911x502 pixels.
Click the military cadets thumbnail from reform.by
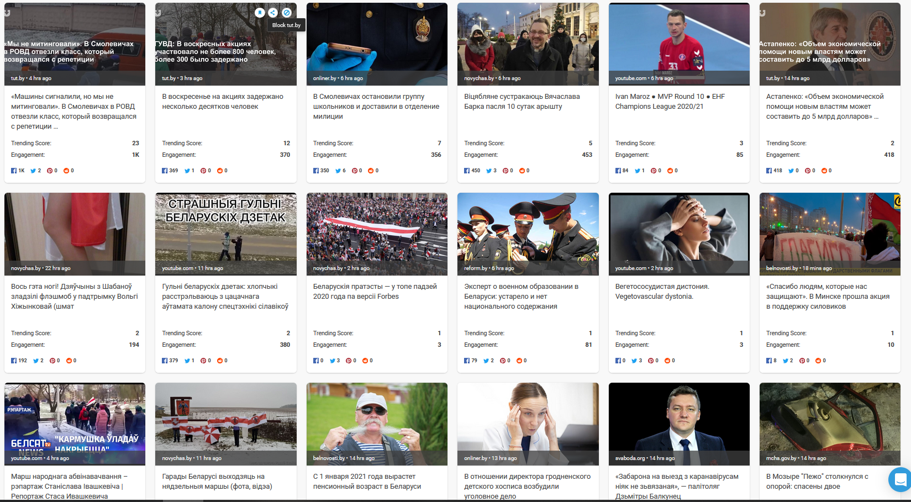(528, 229)
